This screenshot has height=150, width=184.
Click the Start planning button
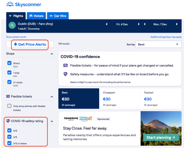tap(161, 137)
